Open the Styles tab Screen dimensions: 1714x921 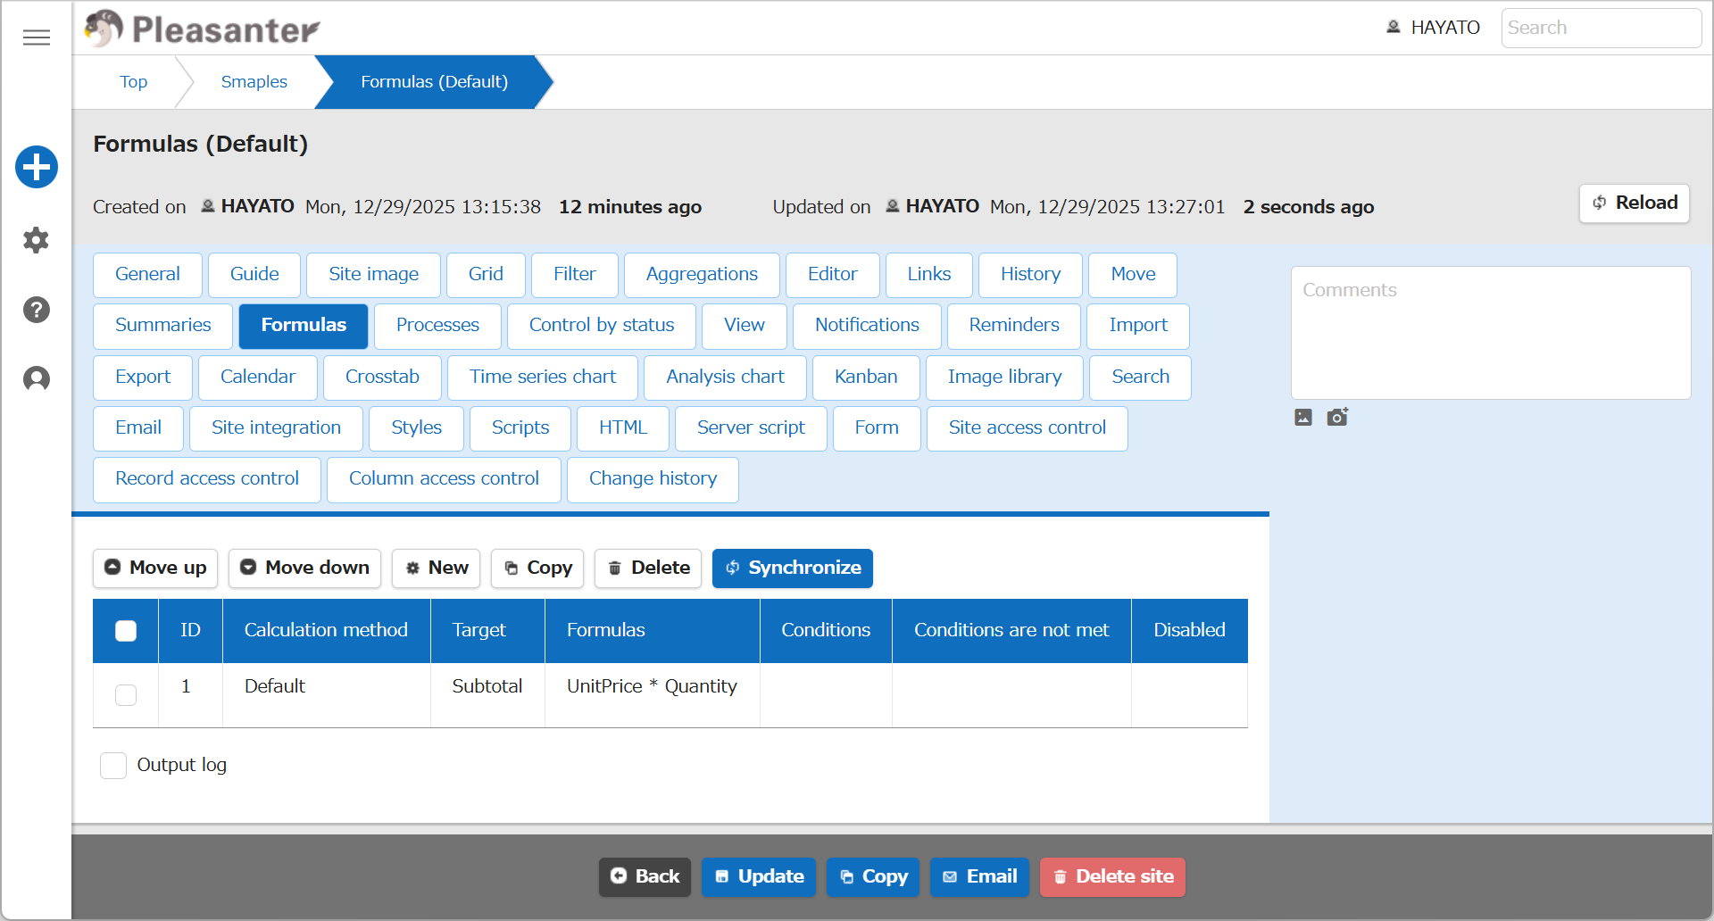point(416,428)
